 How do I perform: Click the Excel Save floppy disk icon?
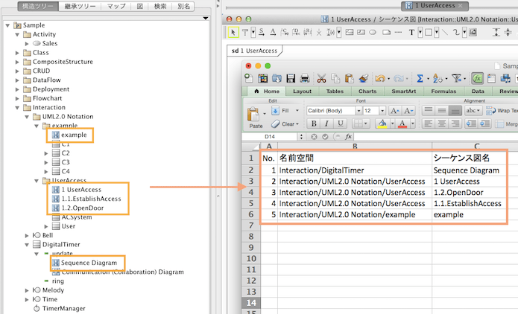[x=291, y=78]
